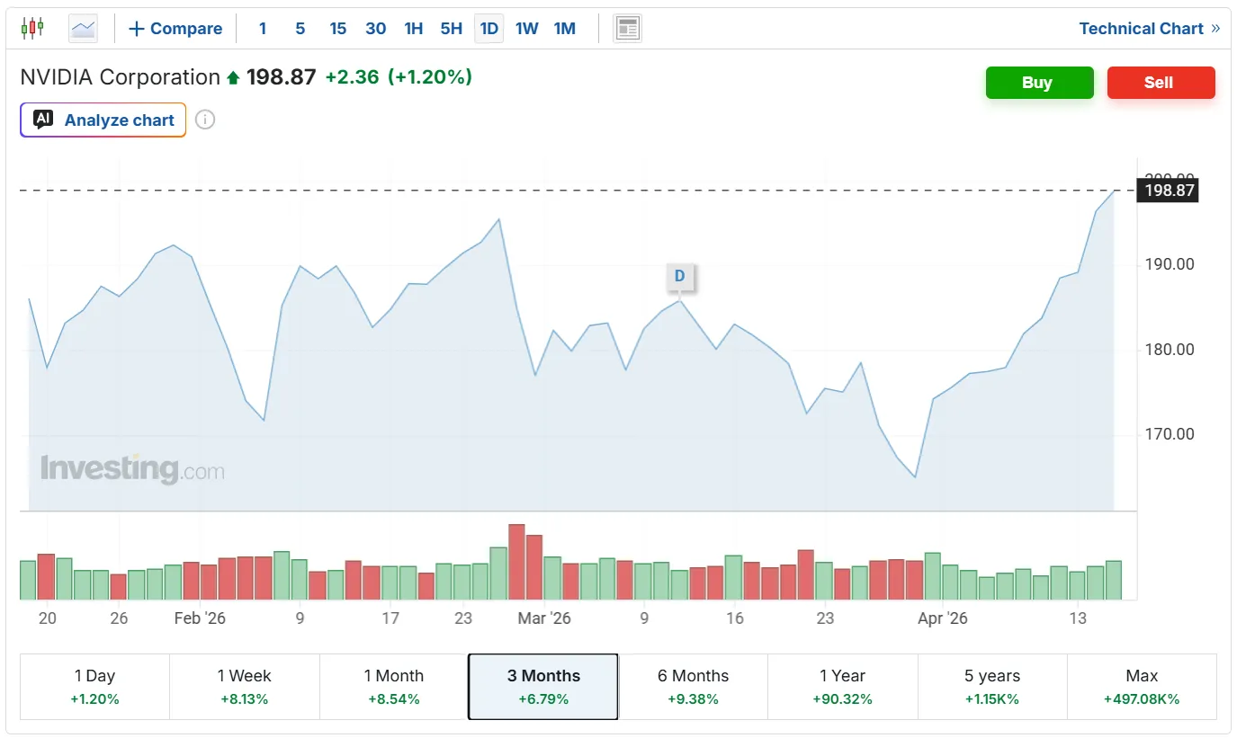Set interval to 5 minutes
Screen dimensions: 1237x738
(x=300, y=29)
